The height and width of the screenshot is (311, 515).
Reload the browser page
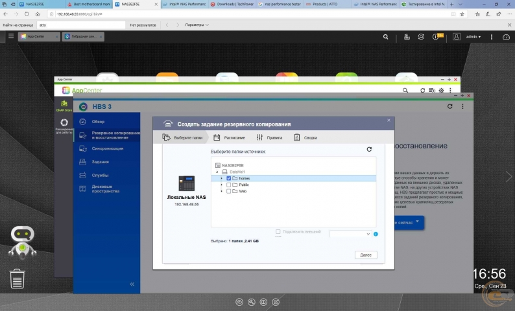(27, 14)
